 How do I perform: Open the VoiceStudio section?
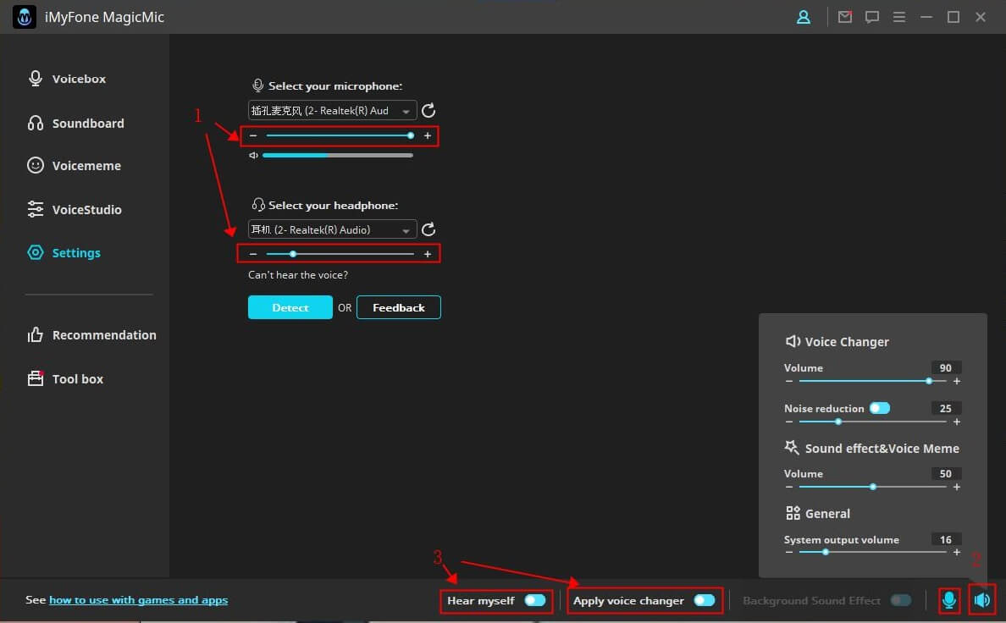tap(75, 209)
